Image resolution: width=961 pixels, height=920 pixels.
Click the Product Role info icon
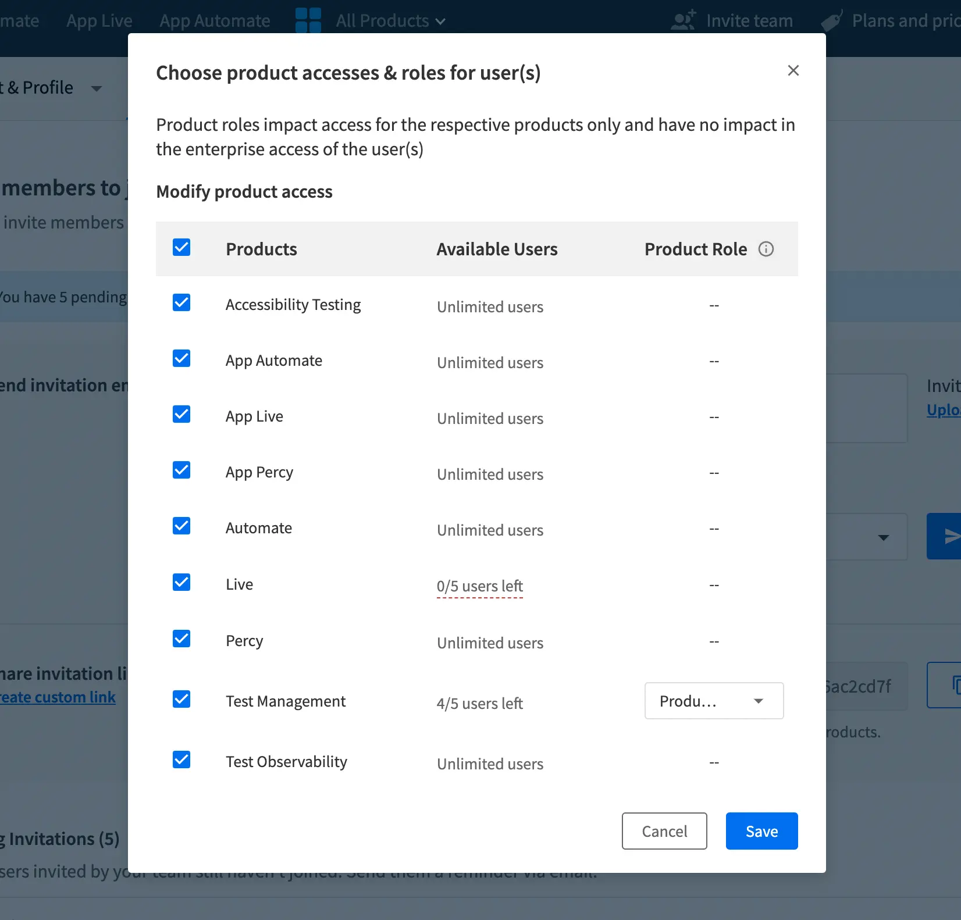click(x=766, y=249)
